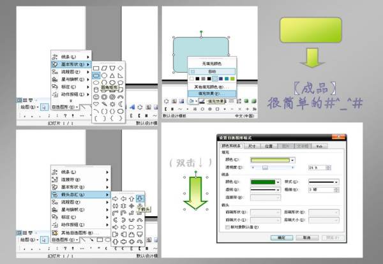Open 自选图形 dropdown in basic shapes screenshot

coord(64,107)
